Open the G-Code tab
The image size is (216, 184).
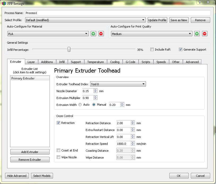(130, 62)
